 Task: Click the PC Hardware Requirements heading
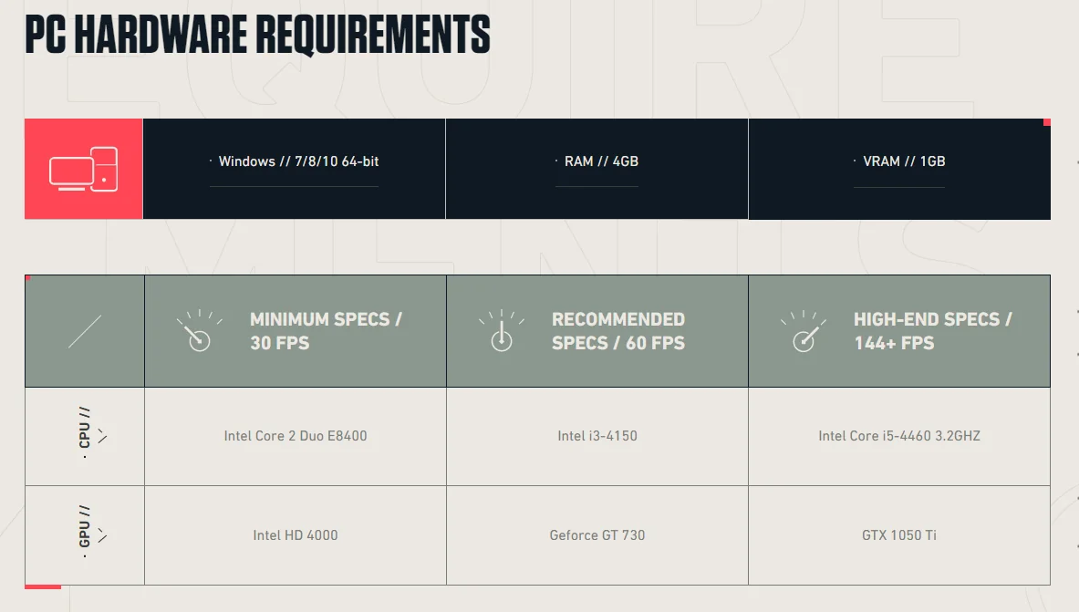[257, 35]
